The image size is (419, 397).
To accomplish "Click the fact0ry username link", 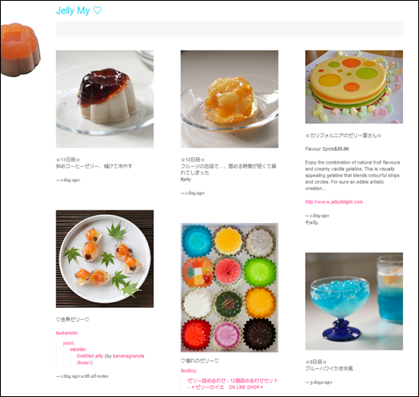I will [x=189, y=371].
